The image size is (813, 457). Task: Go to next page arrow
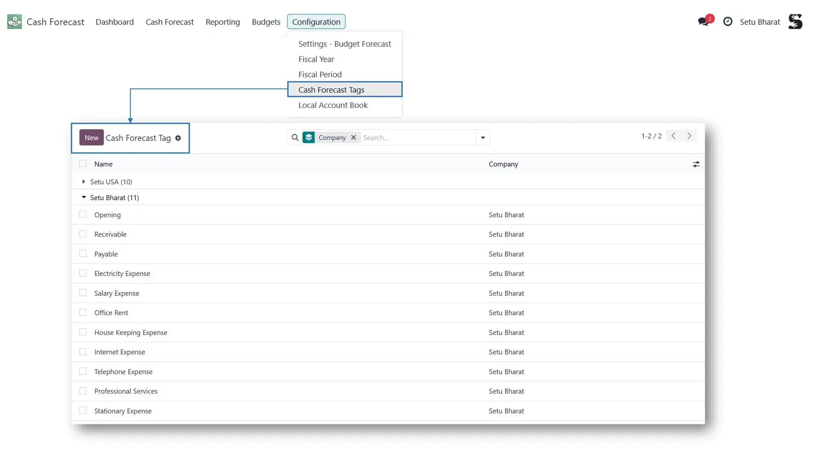689,136
